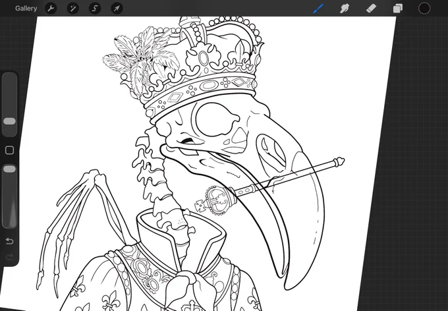Click the scepter orb in the drawing
448x311 pixels.
pos(217,199)
